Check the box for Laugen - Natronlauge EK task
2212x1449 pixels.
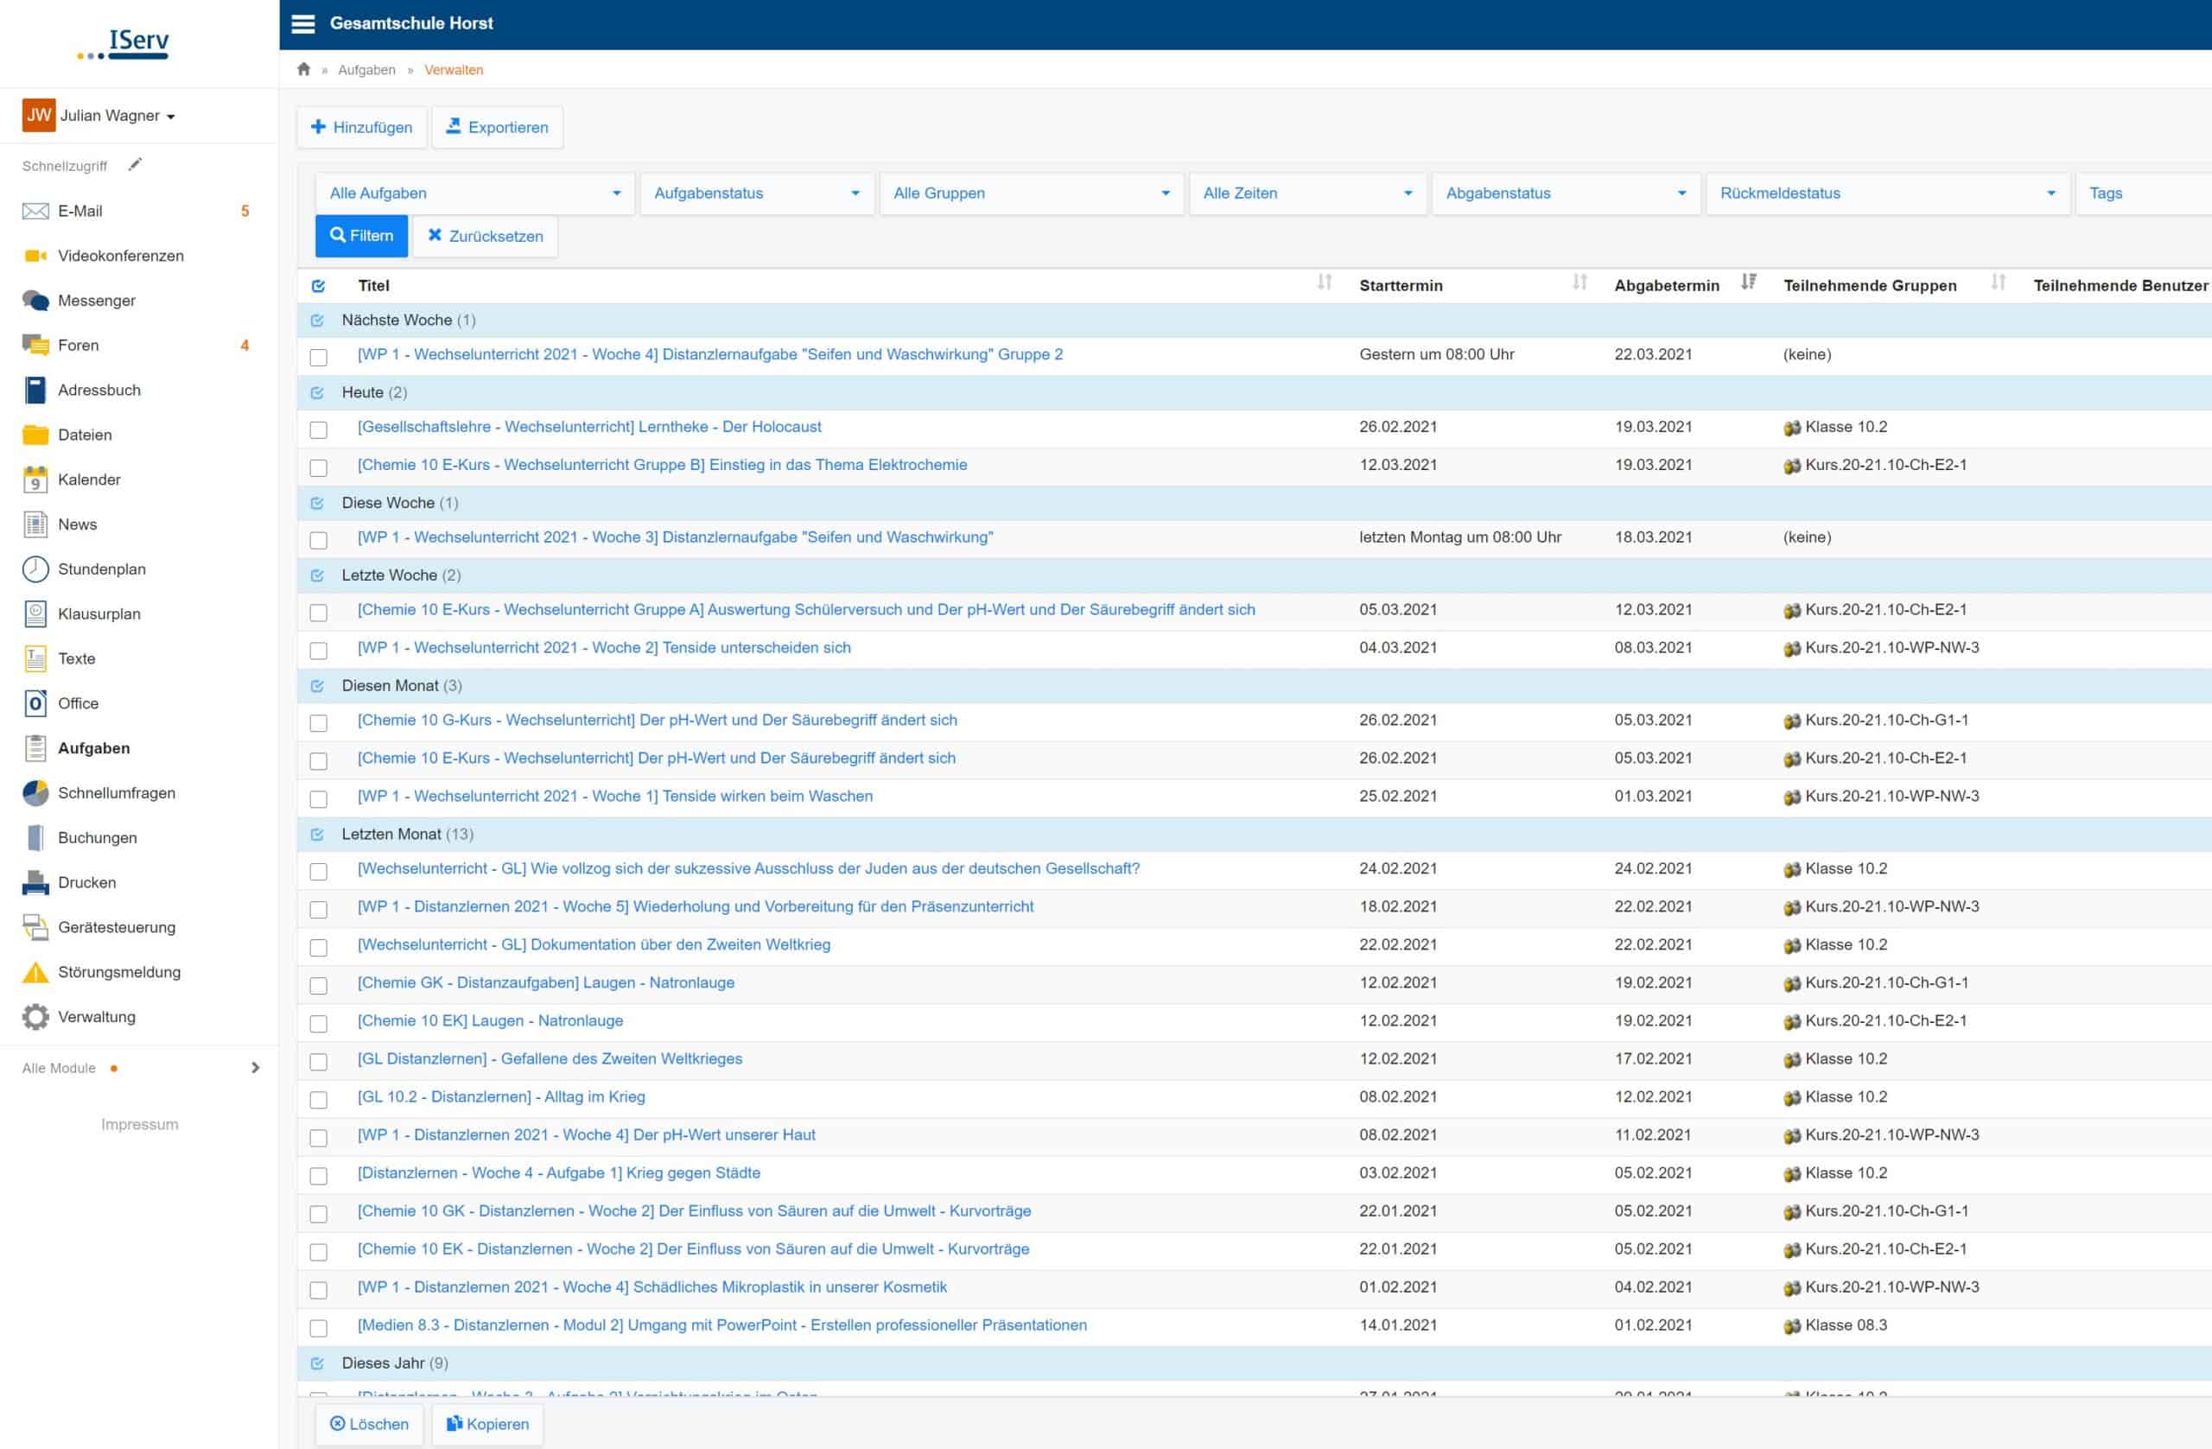coord(319,1023)
